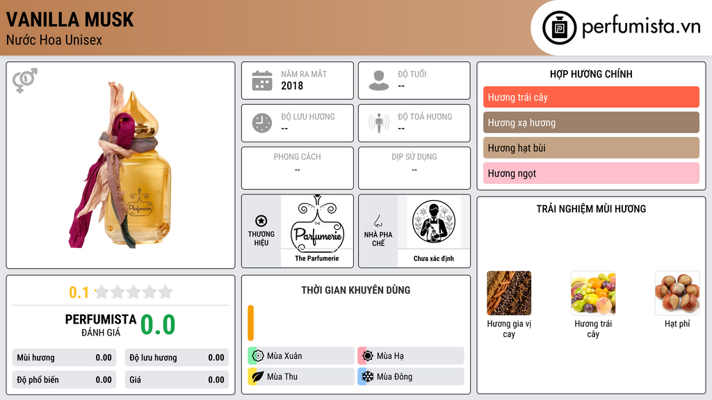Select the Mùa Đông season row
The height and width of the screenshot is (400, 712).
pos(411,376)
